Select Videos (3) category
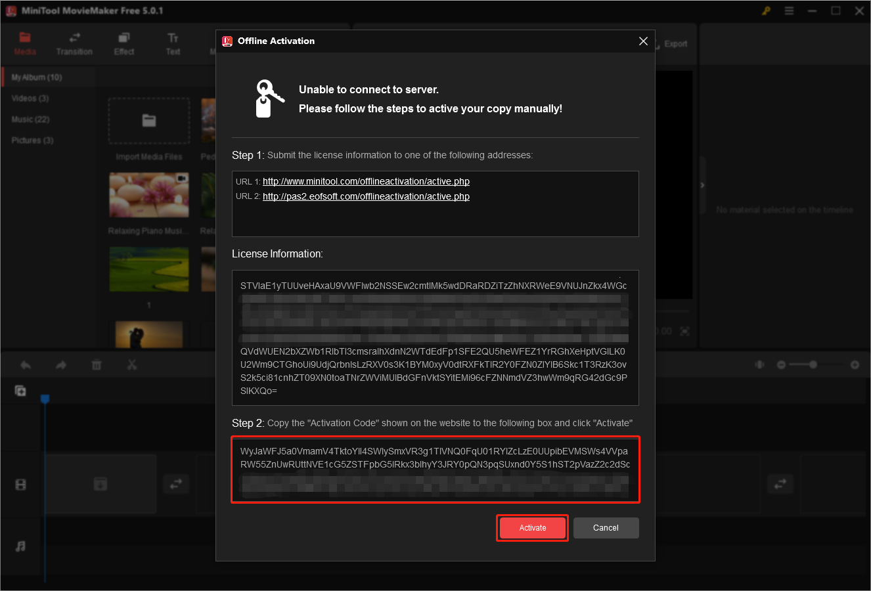Screen dimensions: 871x591 pos(30,98)
